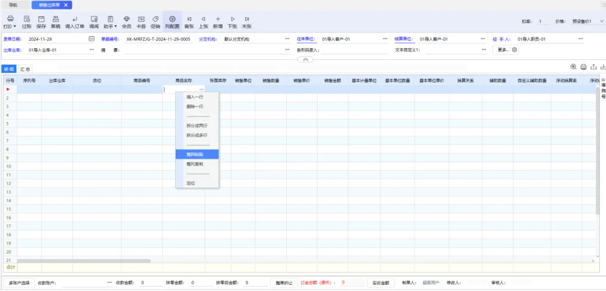Click the 过账 post icon
This screenshot has height=291, width=606.
27,22
